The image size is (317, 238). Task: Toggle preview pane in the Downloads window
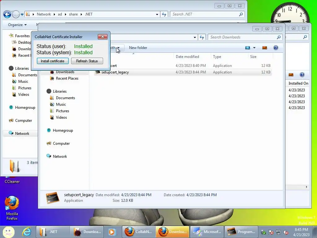pos(265,48)
